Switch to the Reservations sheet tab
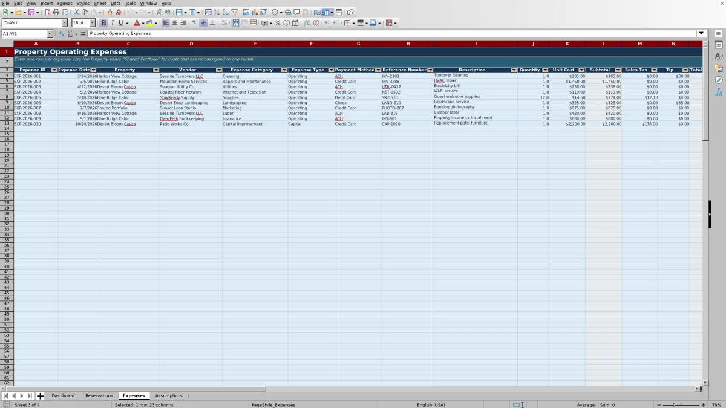Screen dimensions: 726x408 tap(99, 396)
